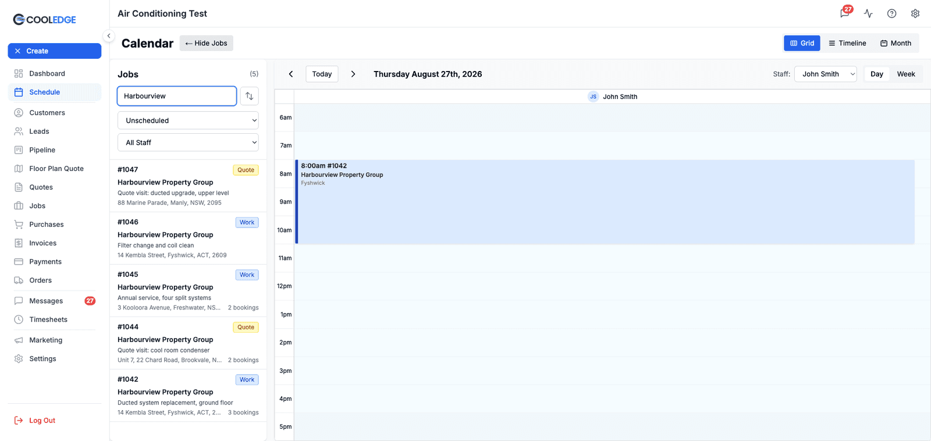The image size is (931, 441).
Task: Select job #1047 ducted upgrade card
Action: coord(188,186)
